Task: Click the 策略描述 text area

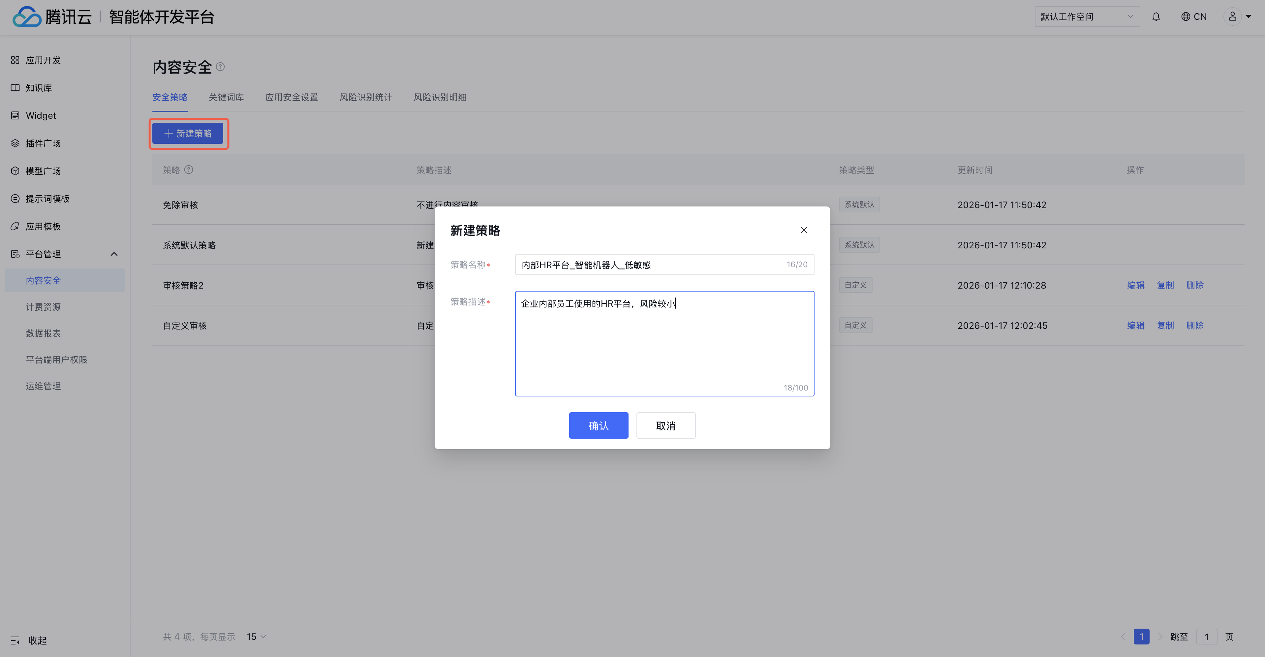Action: tap(664, 344)
